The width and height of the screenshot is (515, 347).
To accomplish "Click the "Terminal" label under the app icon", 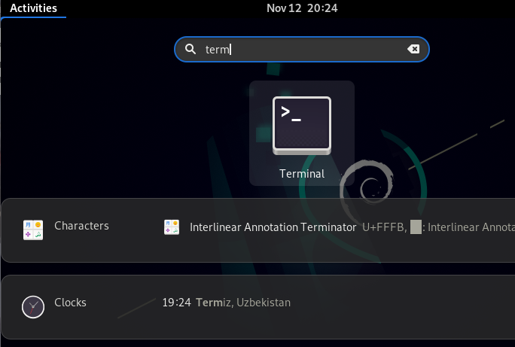I will tap(301, 174).
